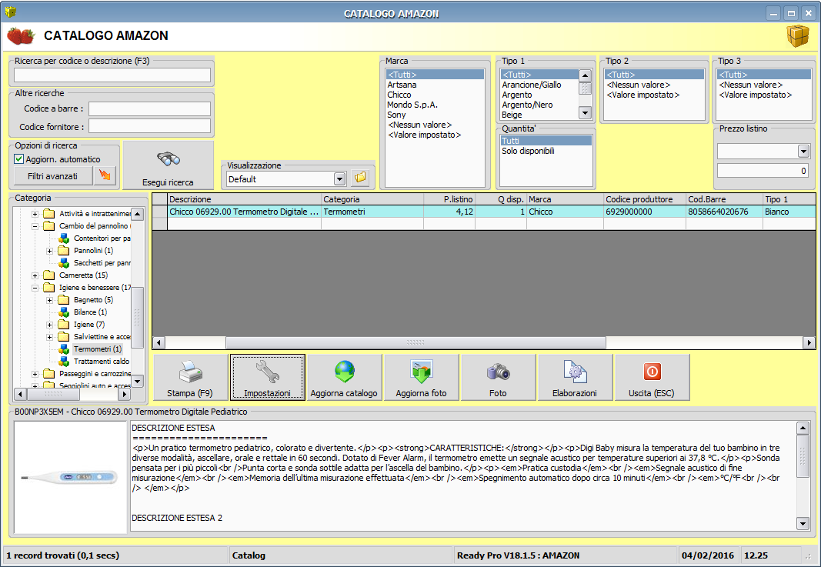Click the Aggiorna foto button

click(x=421, y=378)
